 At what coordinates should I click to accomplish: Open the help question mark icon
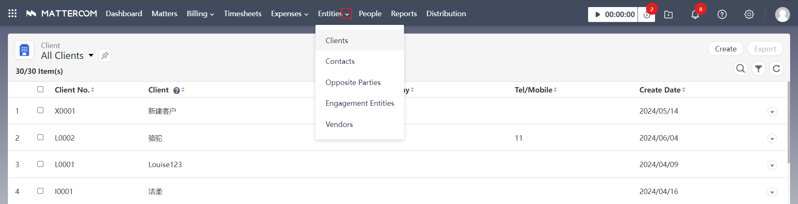(x=722, y=15)
